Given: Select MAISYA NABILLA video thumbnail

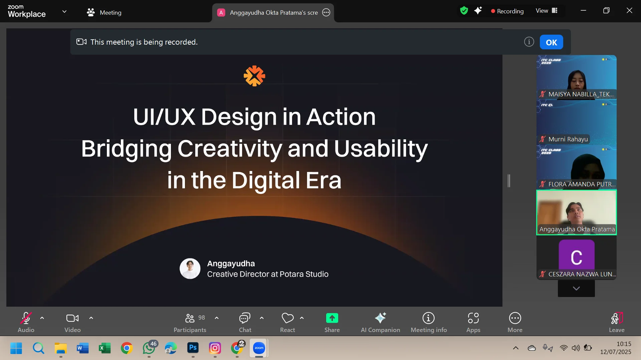Looking at the screenshot, I should pos(576,77).
